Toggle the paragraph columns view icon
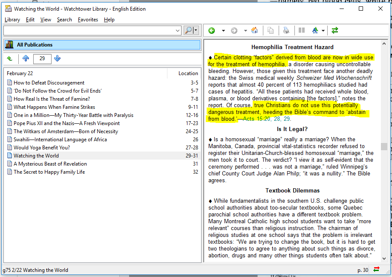The width and height of the screenshot is (392, 277). [x=302, y=30]
